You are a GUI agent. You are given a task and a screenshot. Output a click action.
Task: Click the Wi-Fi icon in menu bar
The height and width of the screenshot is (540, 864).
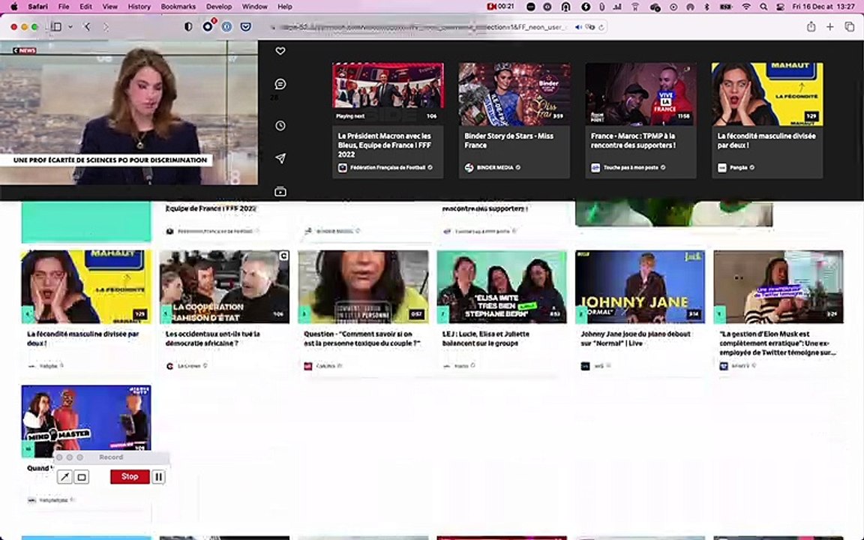pos(746,7)
